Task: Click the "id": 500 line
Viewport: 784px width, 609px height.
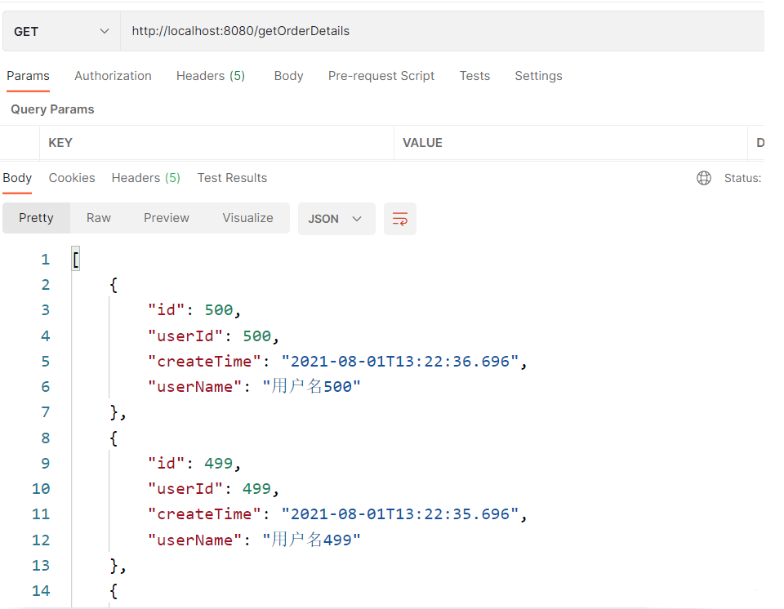Action: 194,310
